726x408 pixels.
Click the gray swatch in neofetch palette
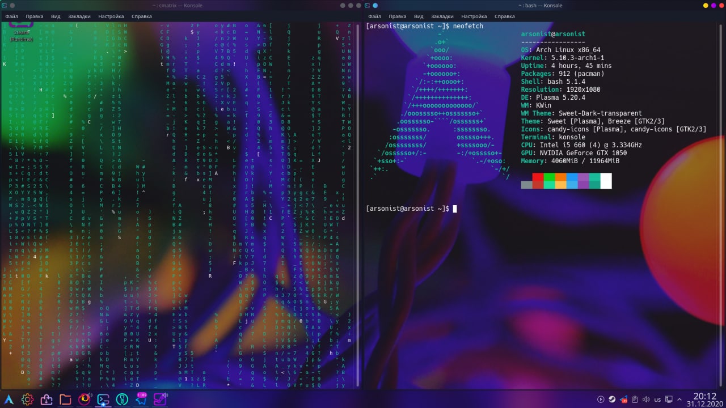tap(527, 185)
